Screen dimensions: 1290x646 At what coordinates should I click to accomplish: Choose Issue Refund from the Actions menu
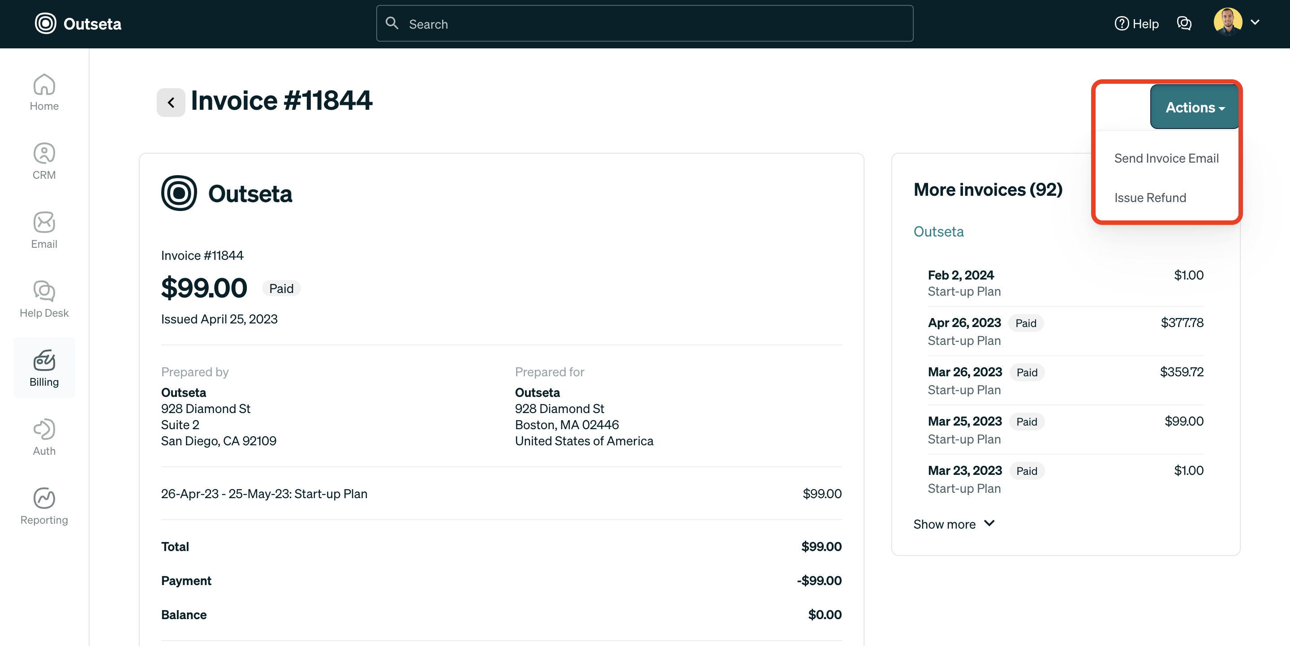(1150, 197)
